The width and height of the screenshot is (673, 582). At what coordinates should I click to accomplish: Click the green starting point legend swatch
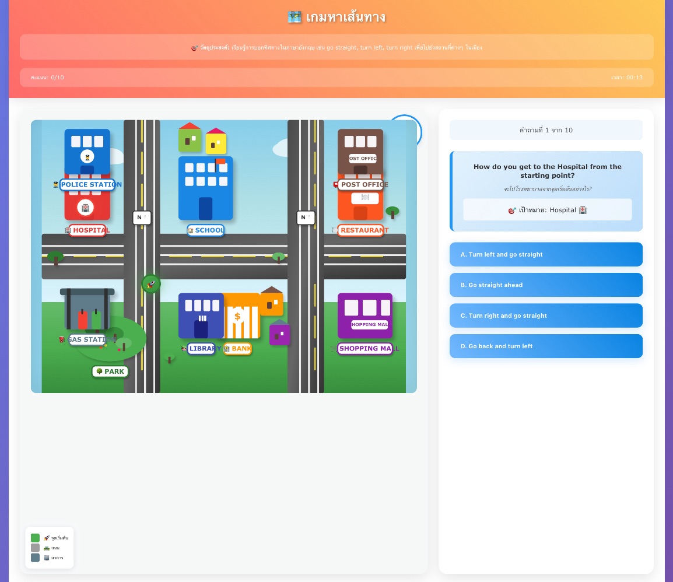pyautogui.click(x=36, y=538)
